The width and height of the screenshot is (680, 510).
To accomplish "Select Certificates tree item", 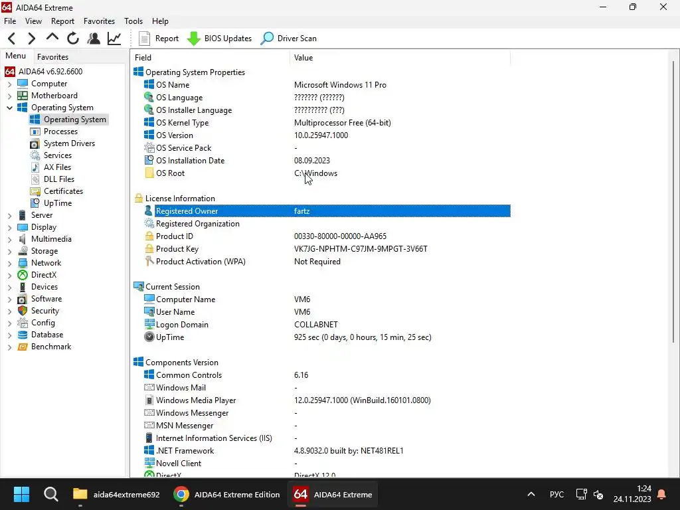I will click(63, 191).
